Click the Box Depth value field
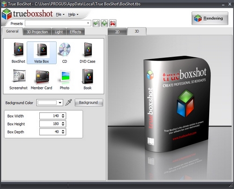This screenshot has width=234, height=189. (53, 132)
